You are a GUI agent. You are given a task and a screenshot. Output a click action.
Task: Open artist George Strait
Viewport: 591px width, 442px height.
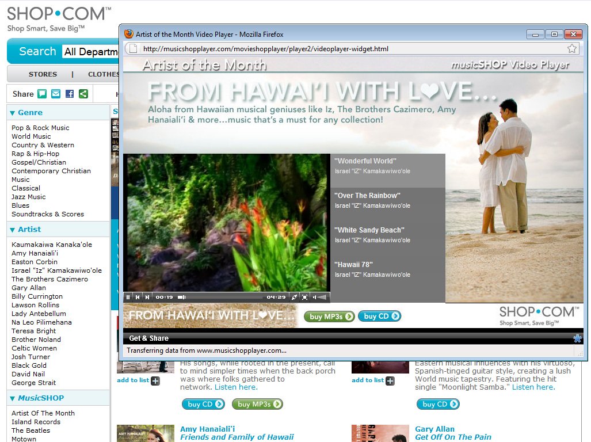[33, 383]
